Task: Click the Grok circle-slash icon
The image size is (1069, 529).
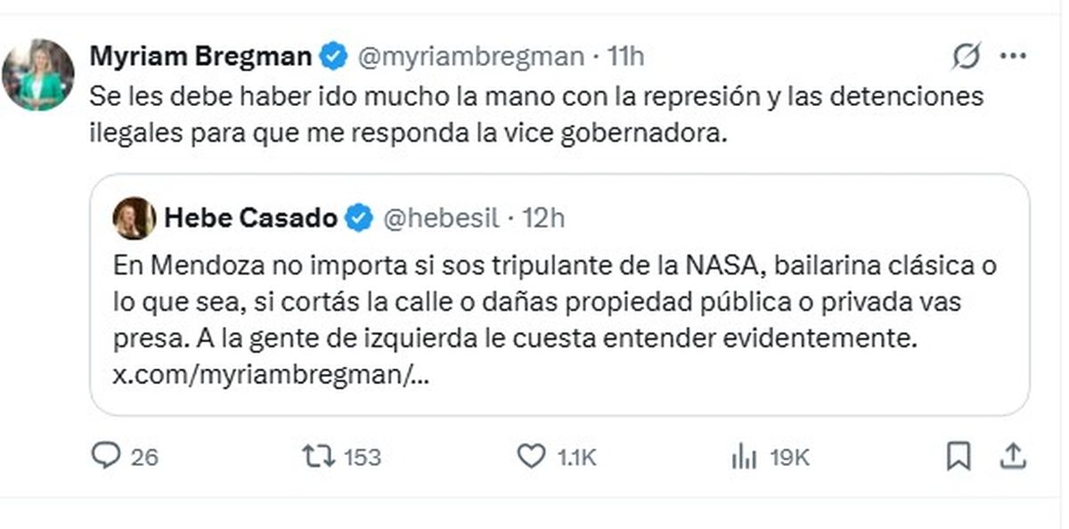Action: point(966,57)
